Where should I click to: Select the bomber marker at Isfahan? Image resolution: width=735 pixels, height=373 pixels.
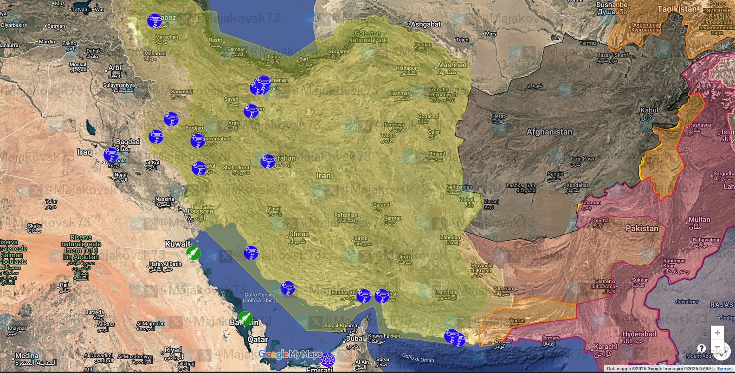point(267,161)
